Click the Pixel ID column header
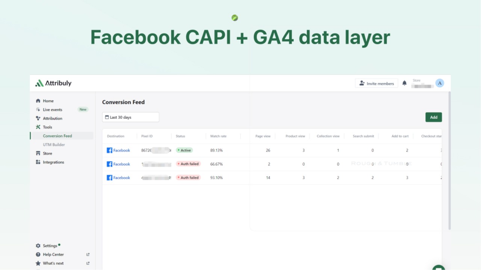481x270 pixels. 147,136
